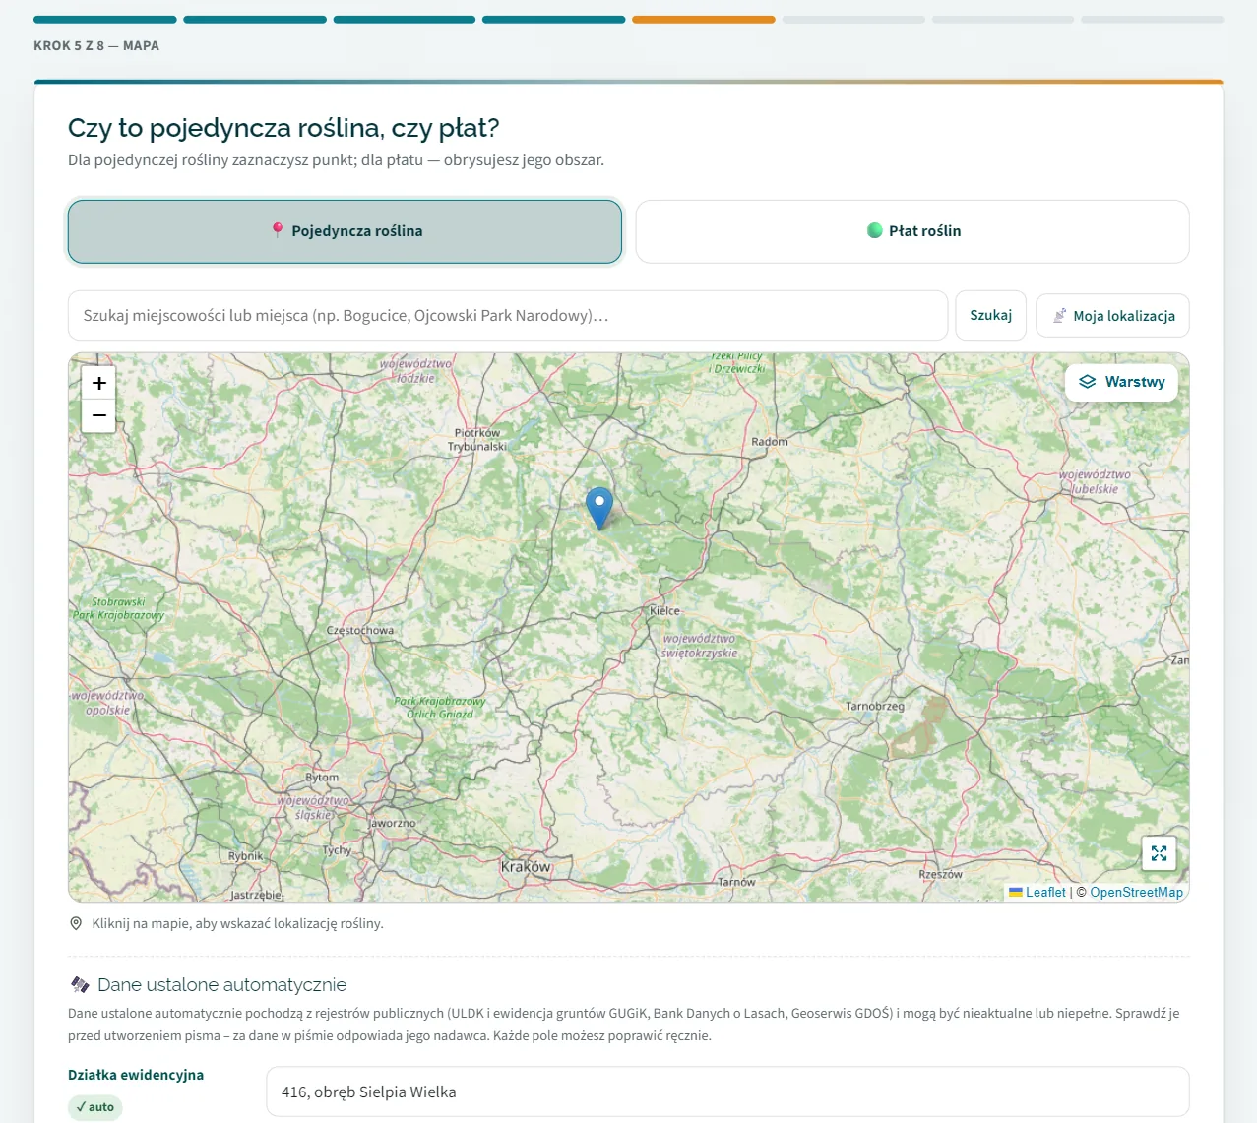Click the Piotrków Trybunalski map label
The height and width of the screenshot is (1123, 1257).
[x=477, y=440]
